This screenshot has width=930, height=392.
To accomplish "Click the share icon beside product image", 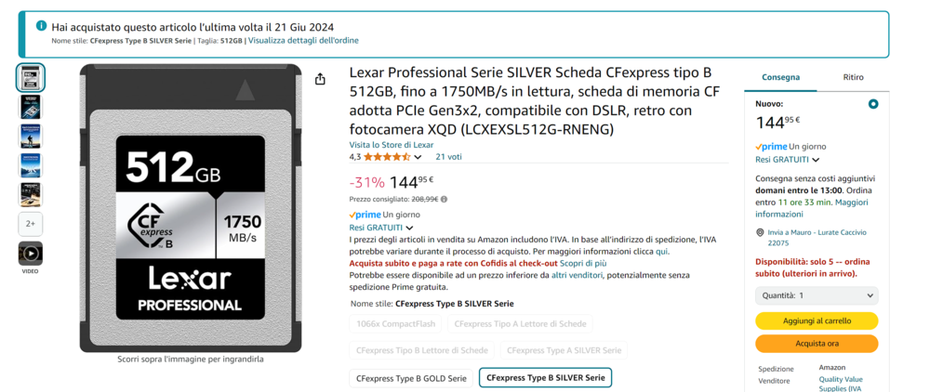I will [x=320, y=79].
